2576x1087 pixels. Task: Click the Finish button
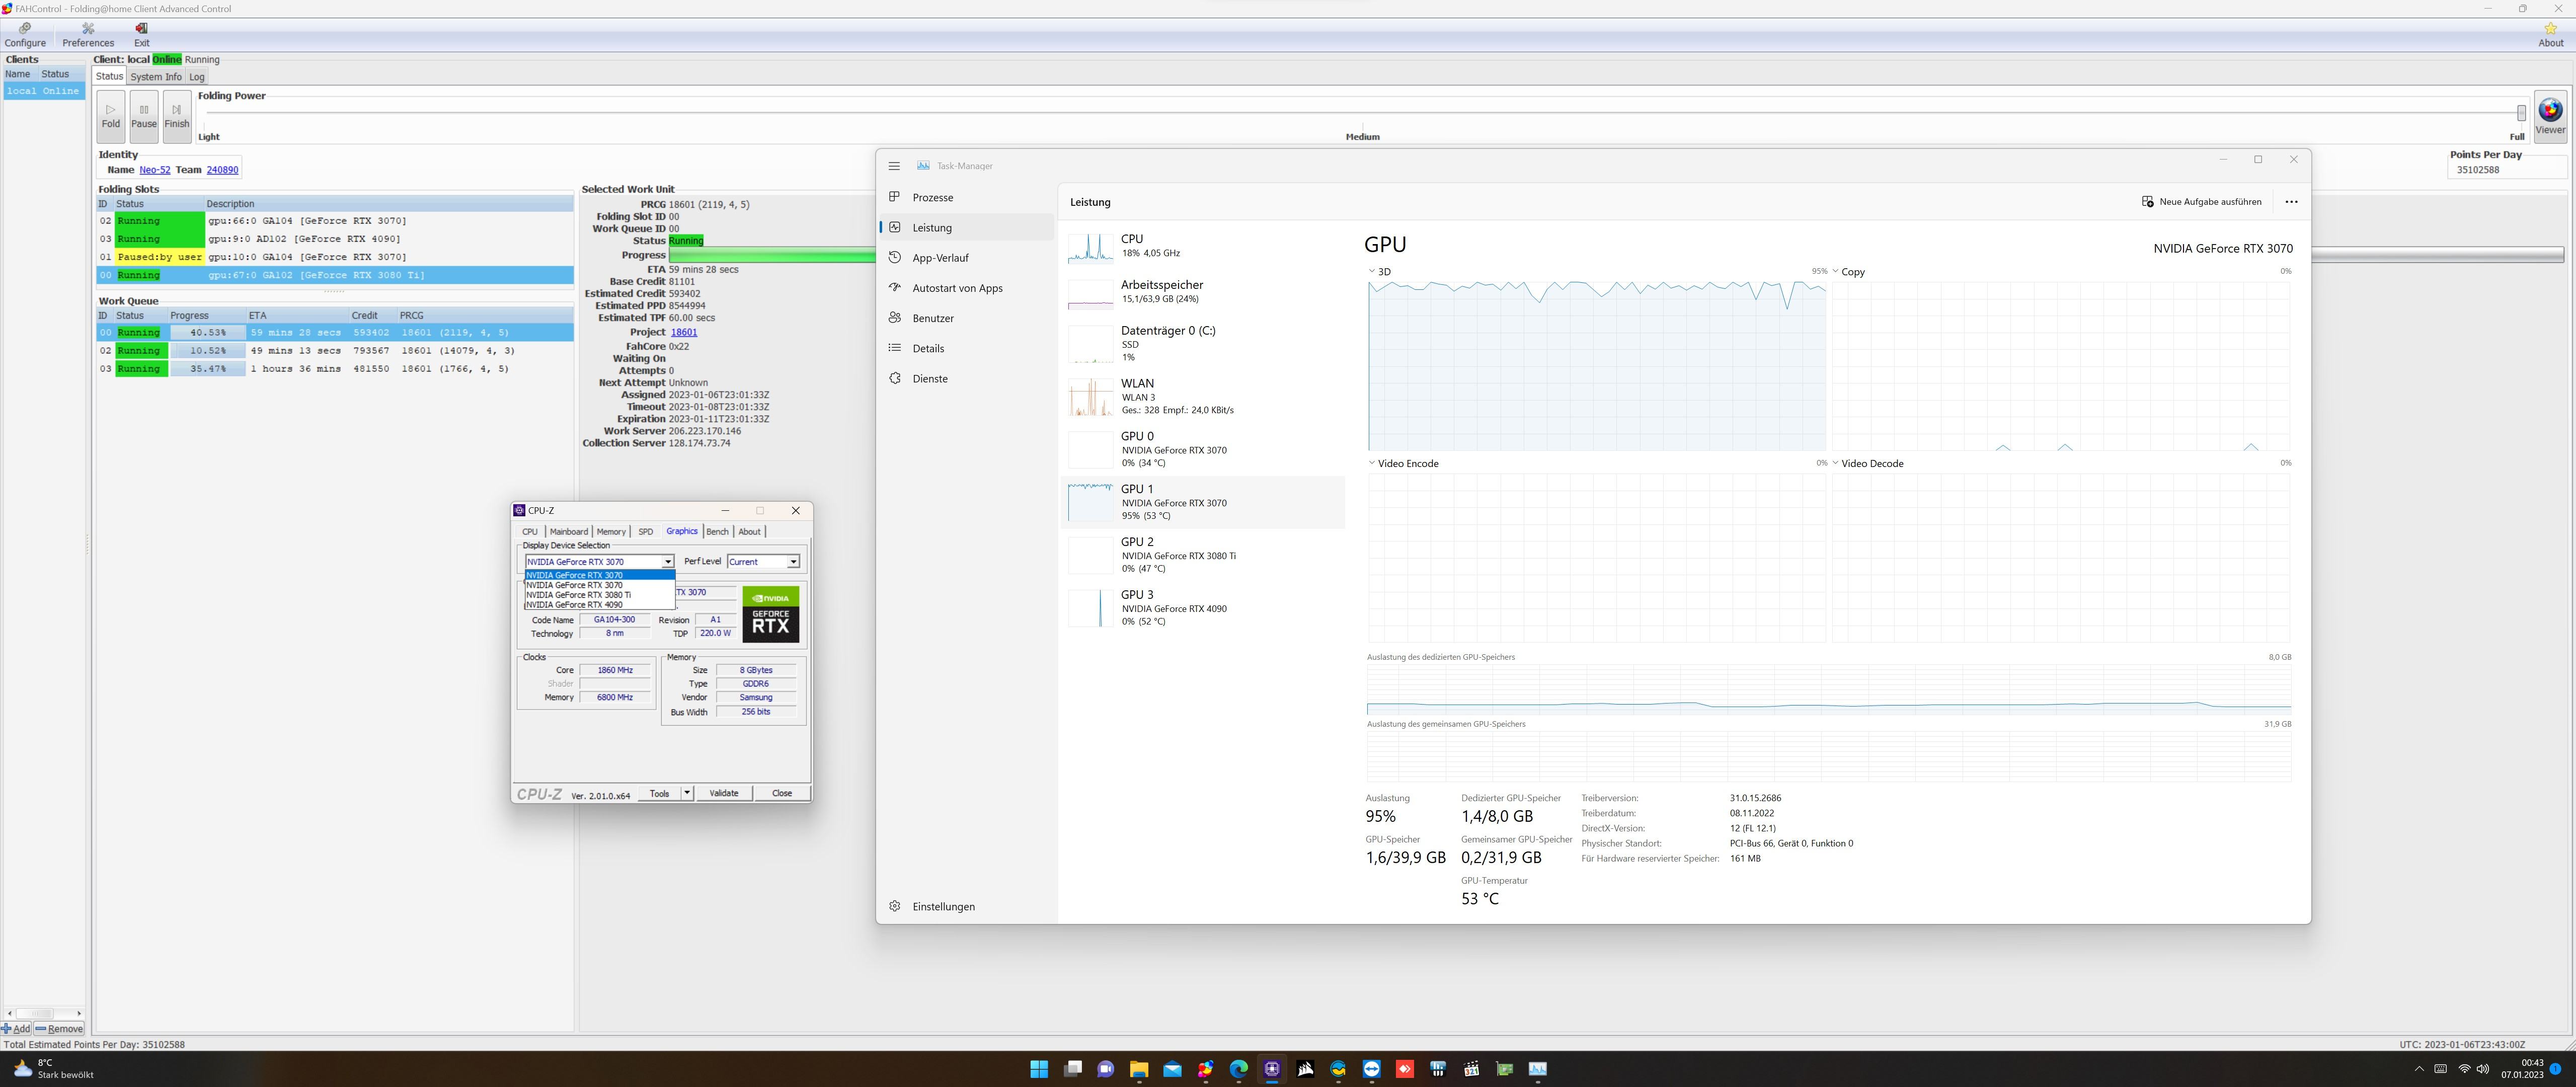click(177, 116)
